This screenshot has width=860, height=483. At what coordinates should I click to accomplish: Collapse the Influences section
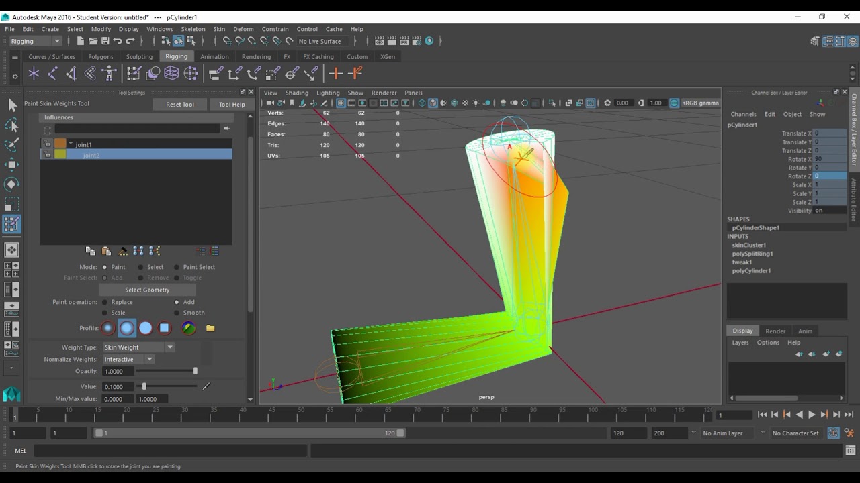135,117
